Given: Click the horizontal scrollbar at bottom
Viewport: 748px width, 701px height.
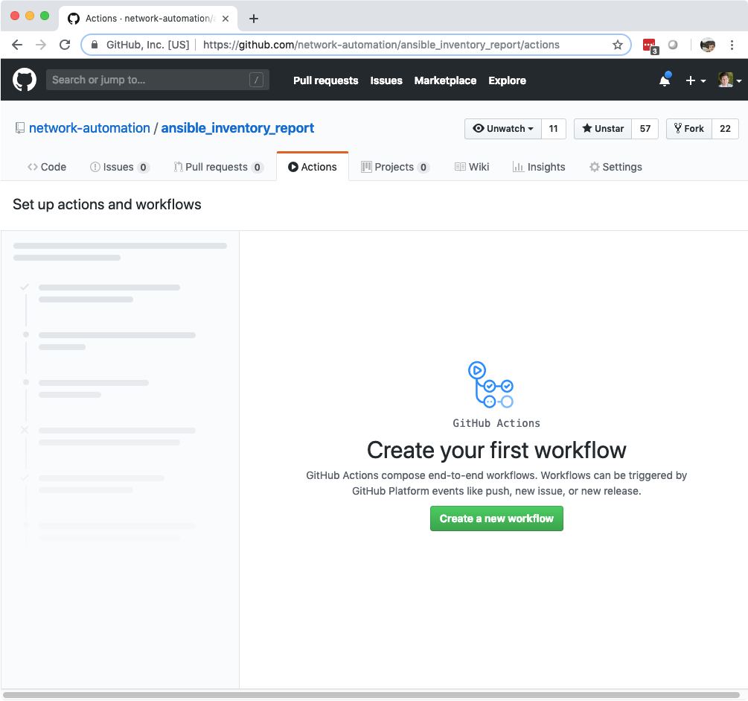Looking at the screenshot, I should coord(371,695).
